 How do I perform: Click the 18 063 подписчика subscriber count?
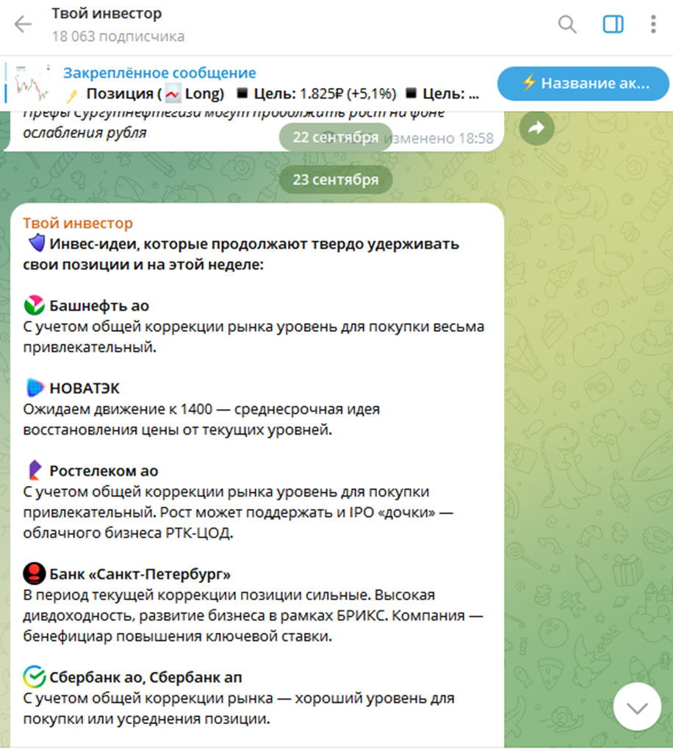(x=118, y=36)
